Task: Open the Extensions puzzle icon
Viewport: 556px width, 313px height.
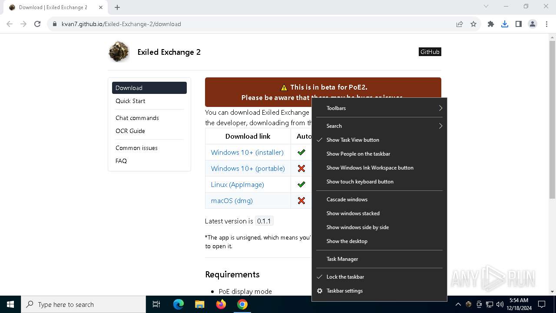Action: click(x=491, y=24)
